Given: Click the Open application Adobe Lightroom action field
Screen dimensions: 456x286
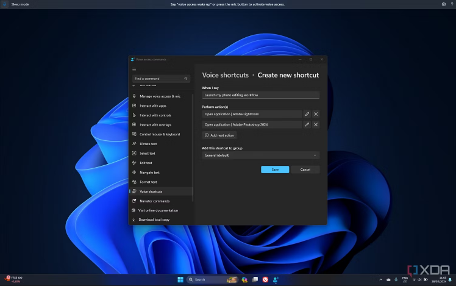Looking at the screenshot, I should 252,114.
